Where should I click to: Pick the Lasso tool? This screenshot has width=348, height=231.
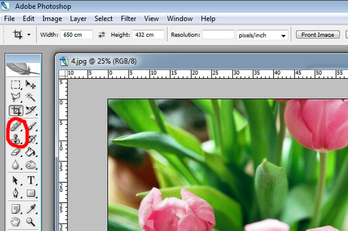tap(16, 97)
